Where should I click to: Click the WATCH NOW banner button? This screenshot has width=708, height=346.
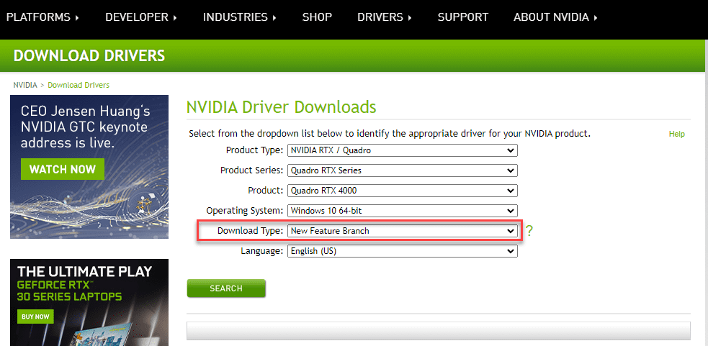pos(63,169)
